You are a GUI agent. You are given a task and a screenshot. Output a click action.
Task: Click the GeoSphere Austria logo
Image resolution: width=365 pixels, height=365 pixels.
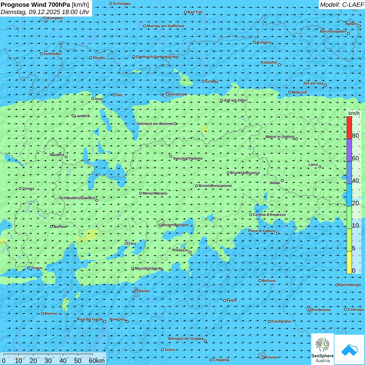click(323, 349)
